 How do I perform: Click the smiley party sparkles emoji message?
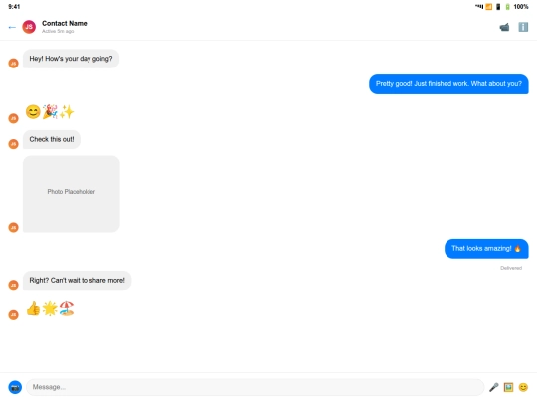(50, 112)
